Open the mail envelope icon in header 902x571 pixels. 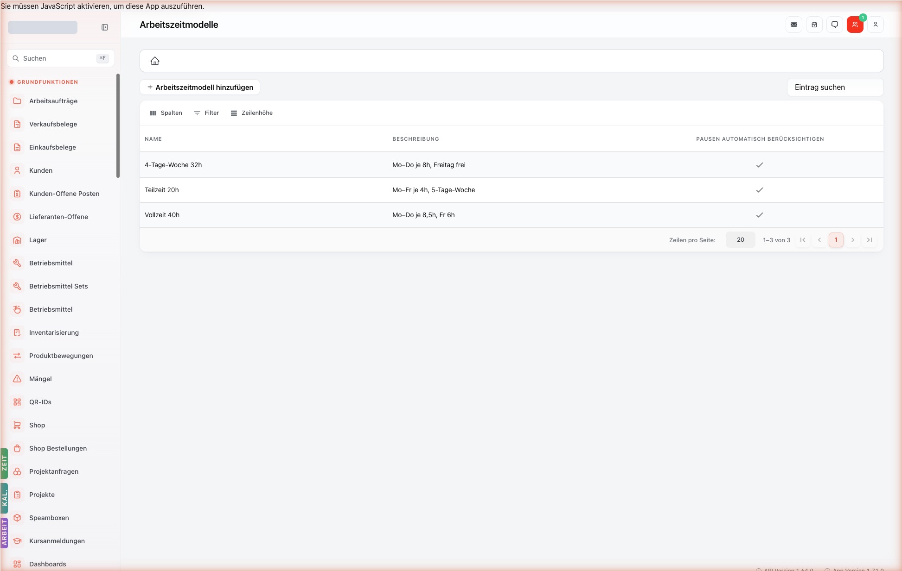794,25
